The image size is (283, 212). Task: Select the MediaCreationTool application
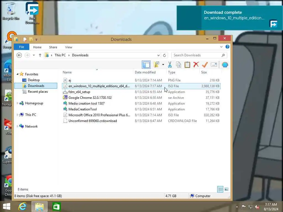point(141,109)
